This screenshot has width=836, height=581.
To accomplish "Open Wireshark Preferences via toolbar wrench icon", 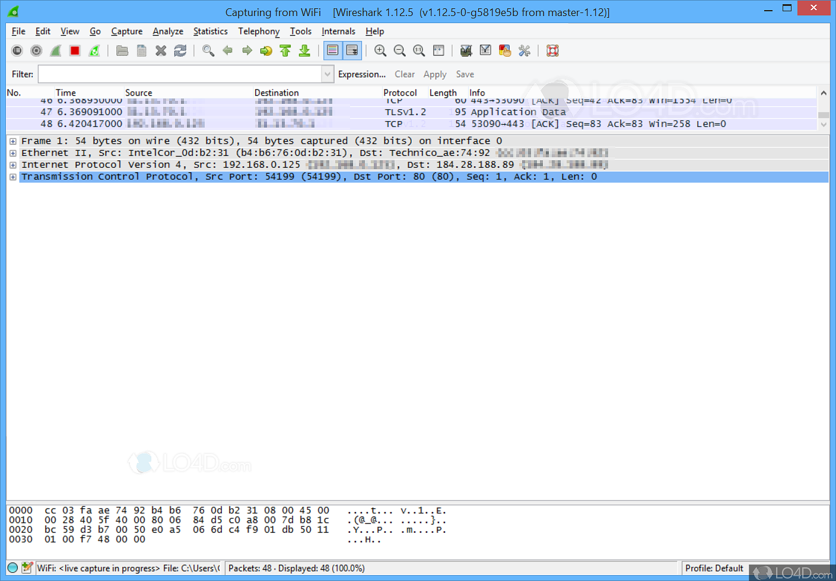I will tap(525, 50).
